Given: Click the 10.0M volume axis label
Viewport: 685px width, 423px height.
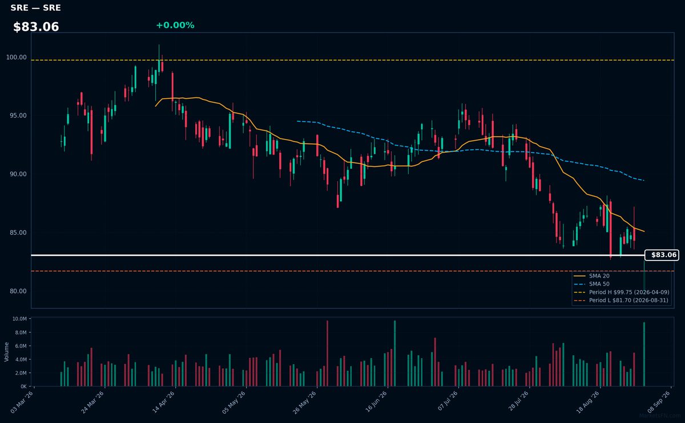Looking at the screenshot, I should 19,319.
